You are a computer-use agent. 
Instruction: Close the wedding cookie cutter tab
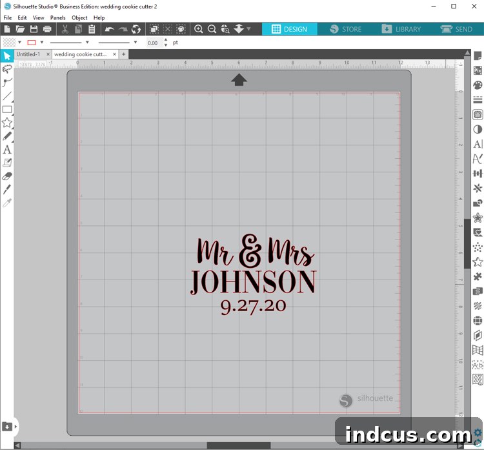tap(114, 54)
